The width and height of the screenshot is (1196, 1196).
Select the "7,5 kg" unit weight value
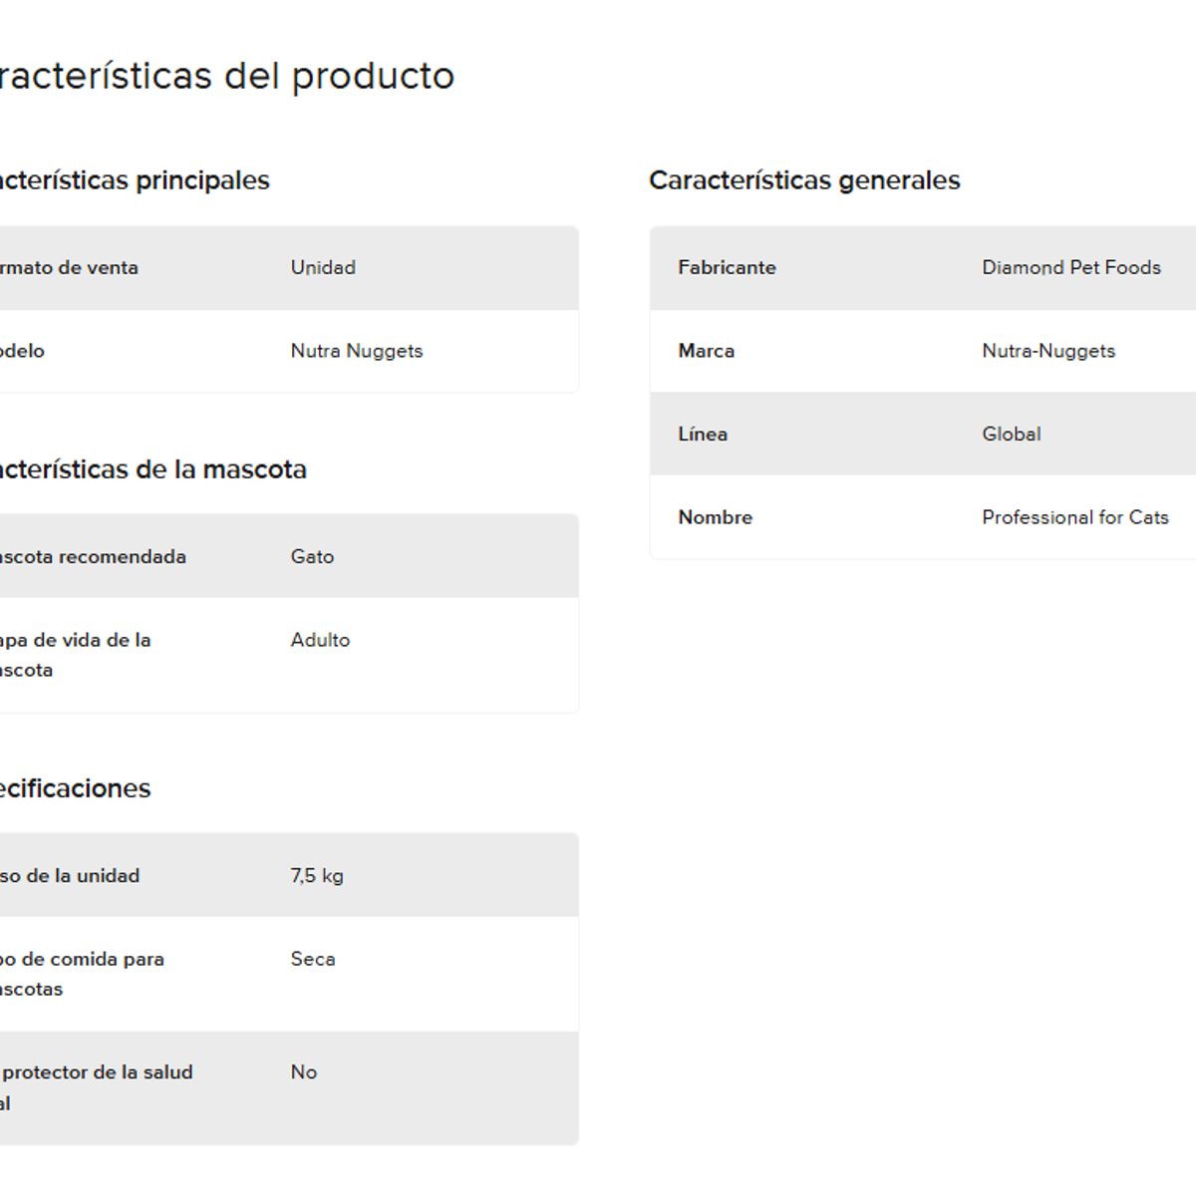pos(317,875)
